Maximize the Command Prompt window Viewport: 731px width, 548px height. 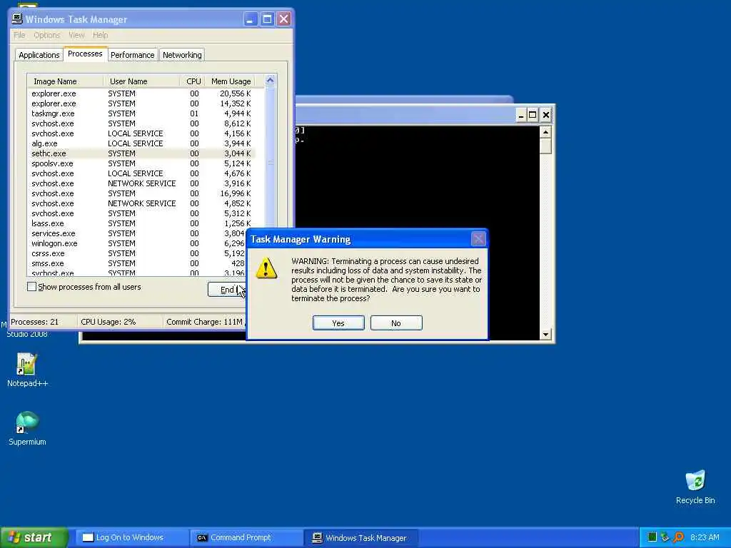533,115
